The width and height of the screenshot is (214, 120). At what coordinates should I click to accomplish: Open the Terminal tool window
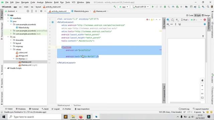coord(34,109)
